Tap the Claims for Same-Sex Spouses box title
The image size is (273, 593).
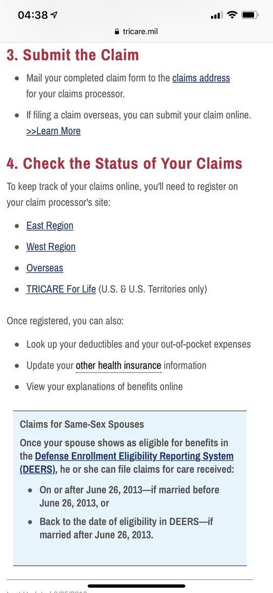[x=82, y=424]
